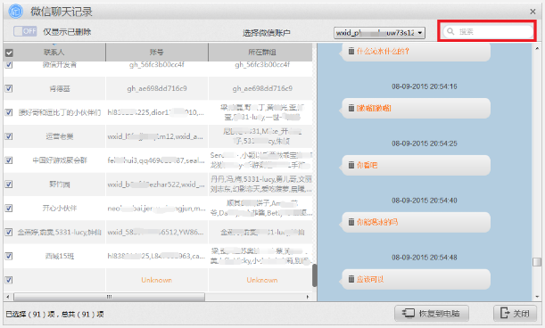
Task: Uncheck the select-all header checkbox
Action: click(9, 53)
